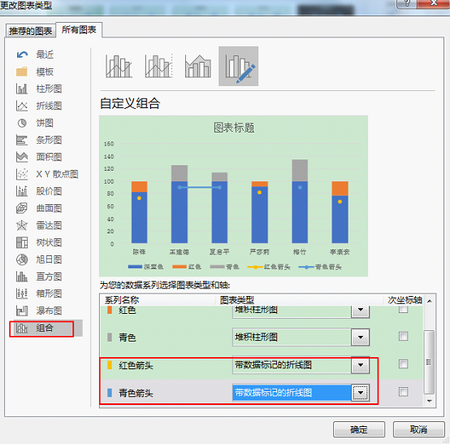Open chart type dropdown for 红色 series
450x444 pixels.
click(x=361, y=311)
